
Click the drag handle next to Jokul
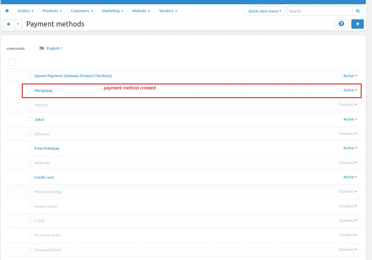[x=30, y=119]
